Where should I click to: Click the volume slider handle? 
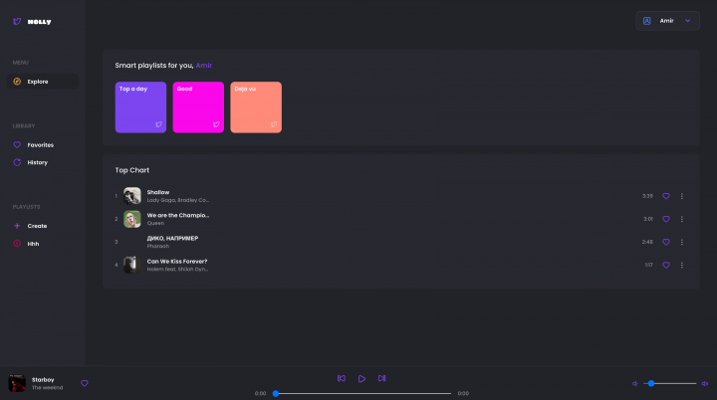(651, 383)
